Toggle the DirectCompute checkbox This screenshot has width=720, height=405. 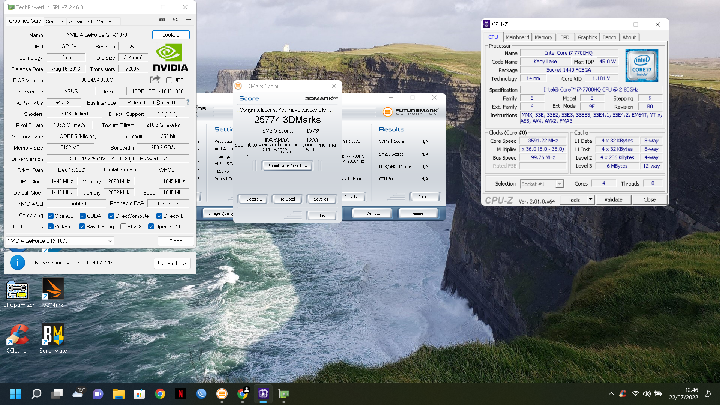click(111, 216)
